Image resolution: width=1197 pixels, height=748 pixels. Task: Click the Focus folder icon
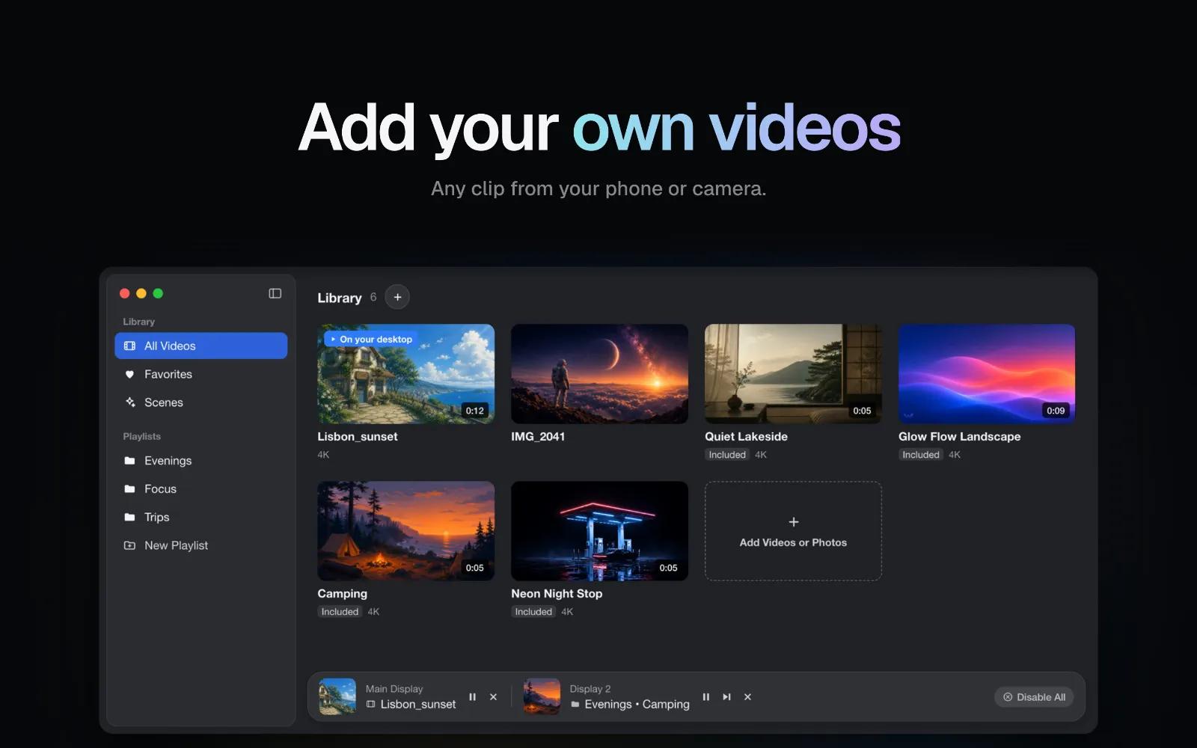pos(129,488)
